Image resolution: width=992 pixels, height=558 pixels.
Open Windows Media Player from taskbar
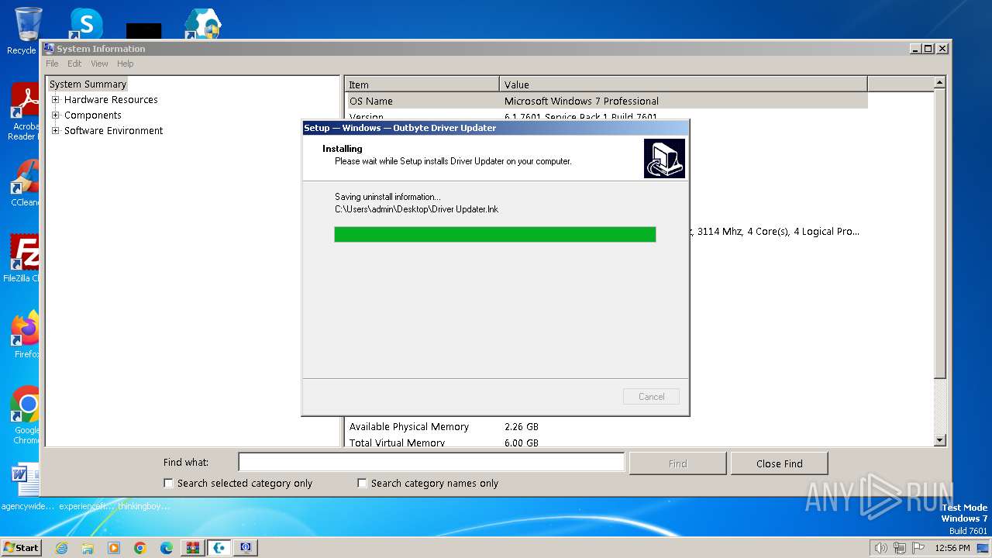coord(114,548)
